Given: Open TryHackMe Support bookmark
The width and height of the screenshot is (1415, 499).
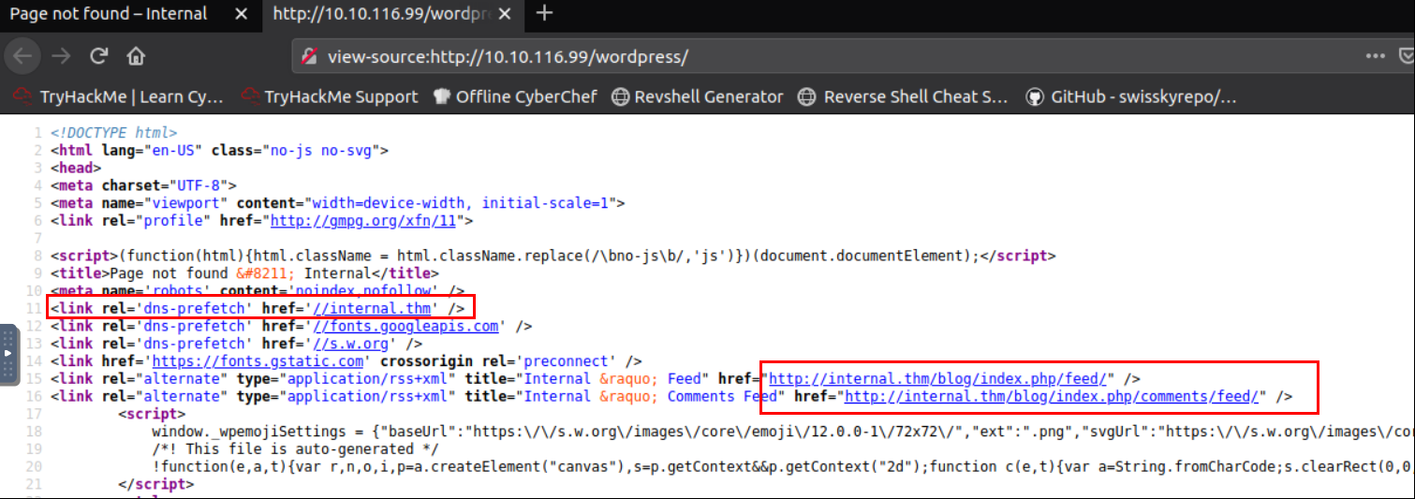Looking at the screenshot, I should 329,96.
